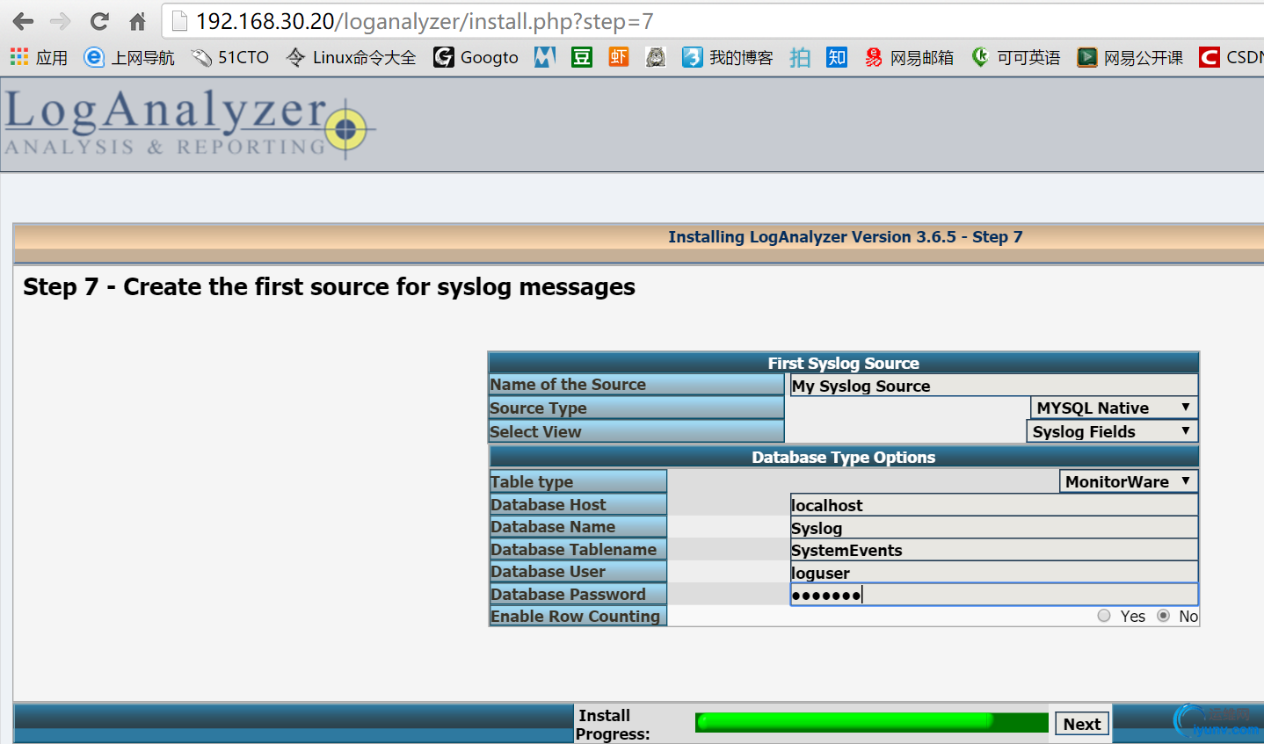Focus the Name of the Source field

(994, 386)
